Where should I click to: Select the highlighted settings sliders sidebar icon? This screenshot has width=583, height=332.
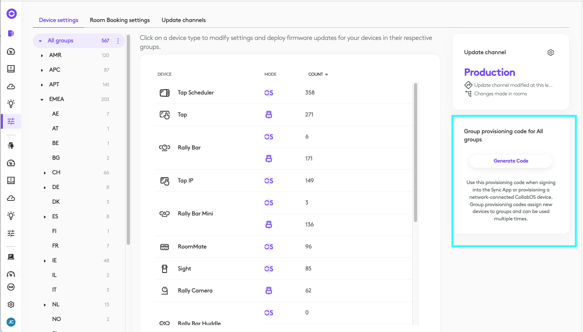click(11, 121)
